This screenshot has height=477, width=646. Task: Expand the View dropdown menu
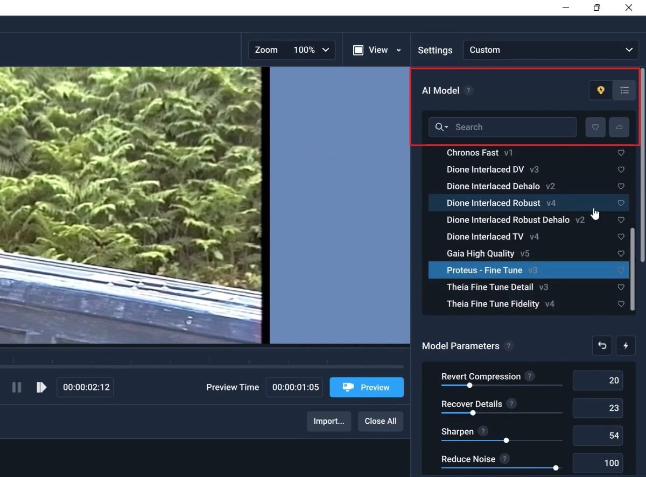point(377,50)
